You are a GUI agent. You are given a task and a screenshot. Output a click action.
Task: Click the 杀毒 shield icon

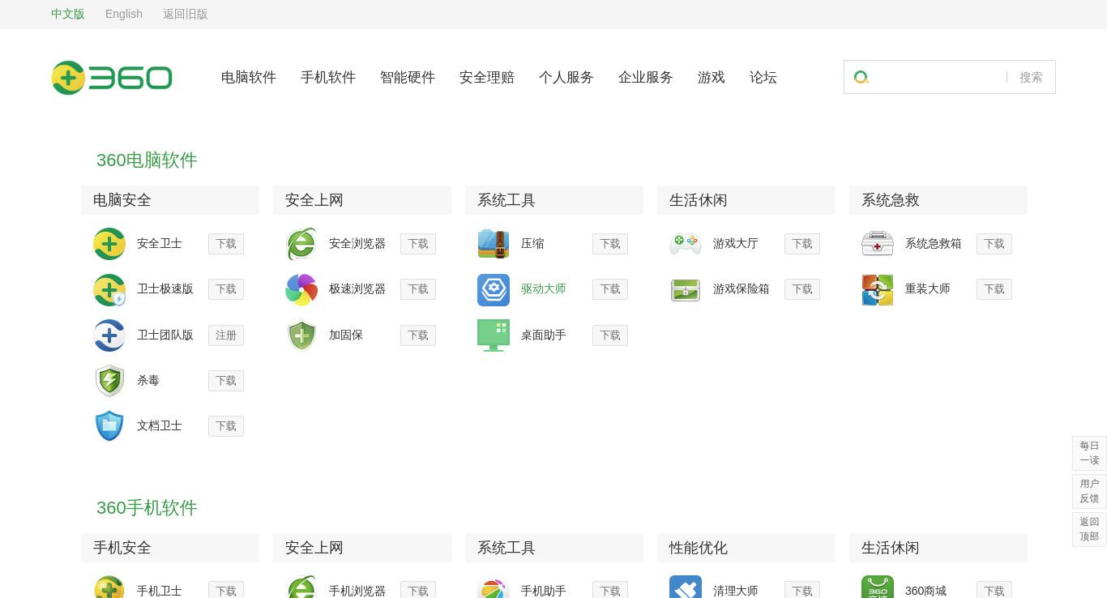point(109,381)
